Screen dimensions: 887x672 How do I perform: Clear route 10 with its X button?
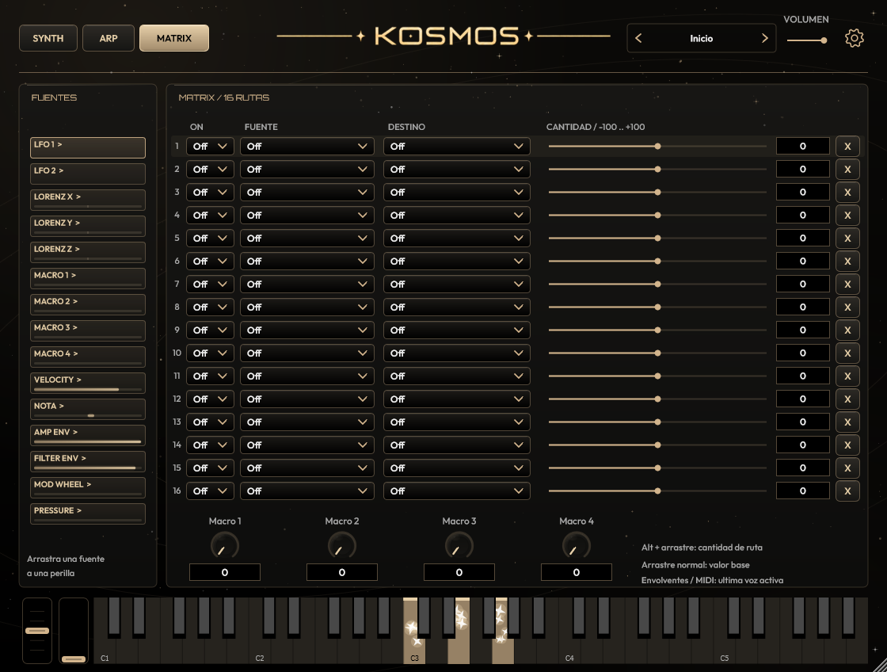click(x=847, y=353)
